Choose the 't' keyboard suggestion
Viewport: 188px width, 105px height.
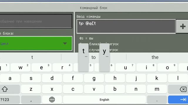tap(32, 57)
